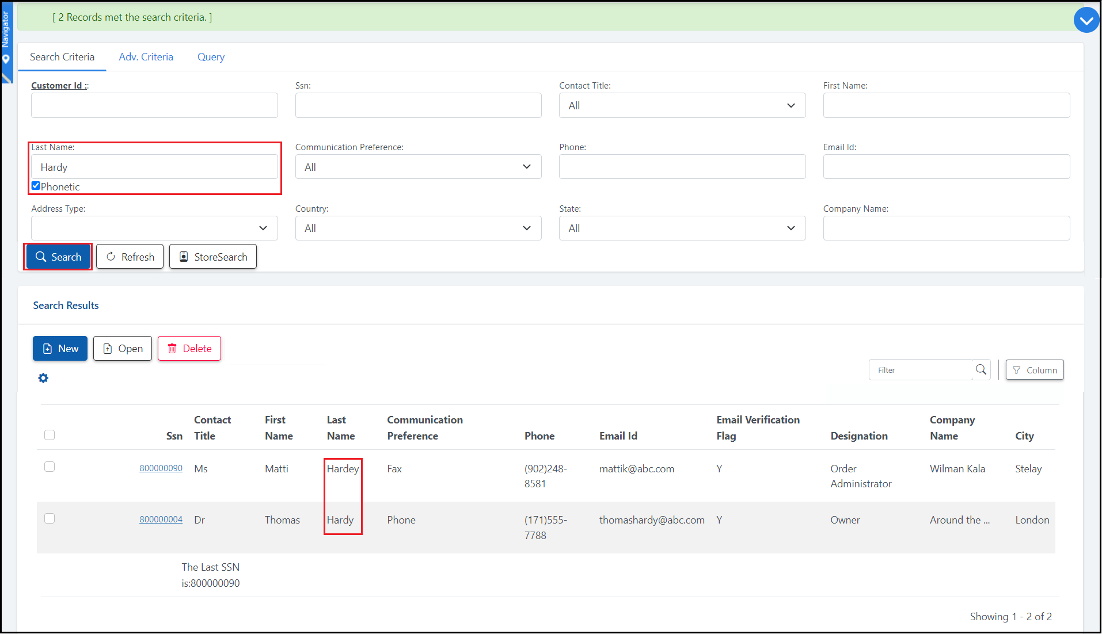Click the Stelay city cell

tap(1028, 469)
